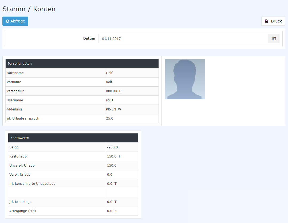Open the calendar date picker icon
The width and height of the screenshot is (288, 223).
tap(274, 39)
